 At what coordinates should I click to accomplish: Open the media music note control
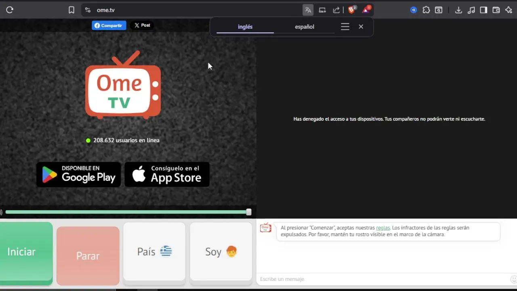click(x=471, y=10)
